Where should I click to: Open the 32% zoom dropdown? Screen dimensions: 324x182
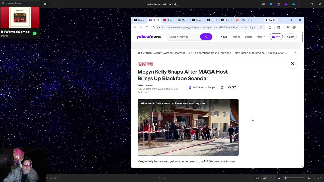tap(268, 178)
